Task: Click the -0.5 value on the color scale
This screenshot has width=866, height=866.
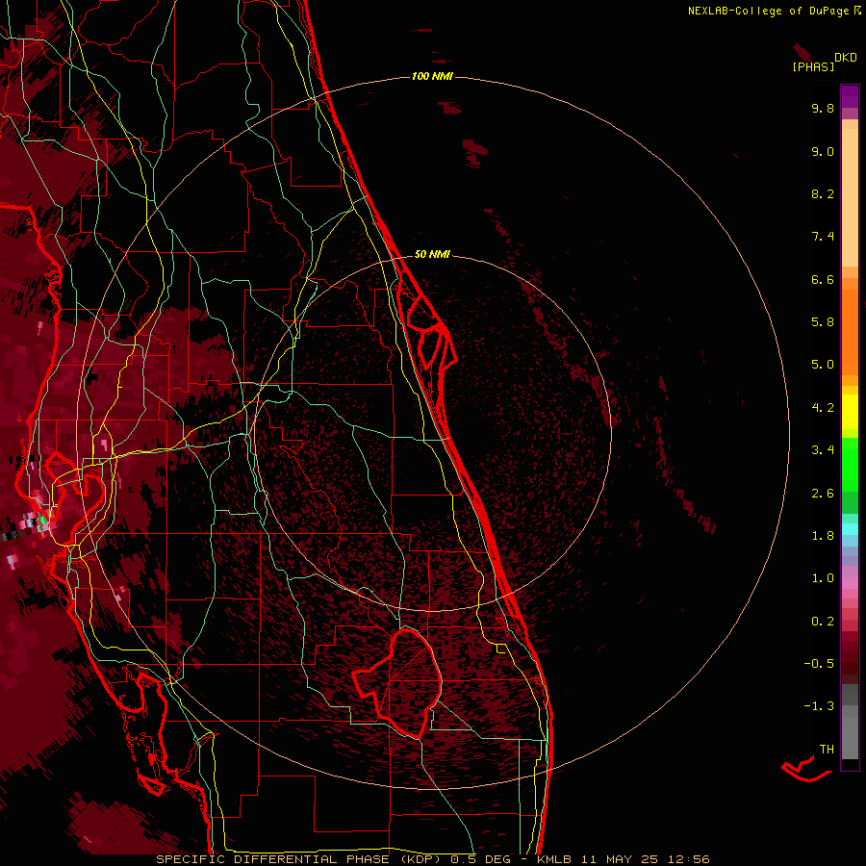Action: tap(819, 664)
